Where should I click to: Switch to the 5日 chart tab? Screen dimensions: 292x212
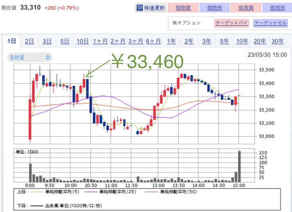[x=65, y=41]
